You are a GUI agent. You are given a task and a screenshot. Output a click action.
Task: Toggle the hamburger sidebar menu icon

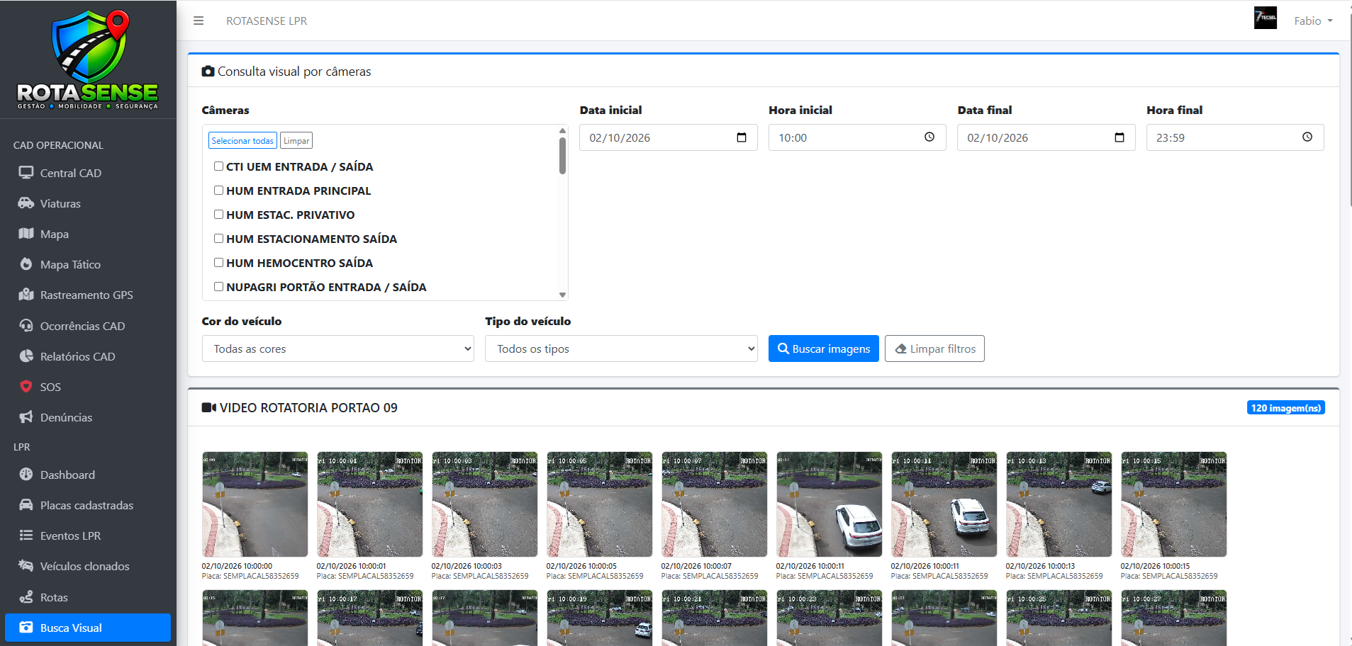199,21
